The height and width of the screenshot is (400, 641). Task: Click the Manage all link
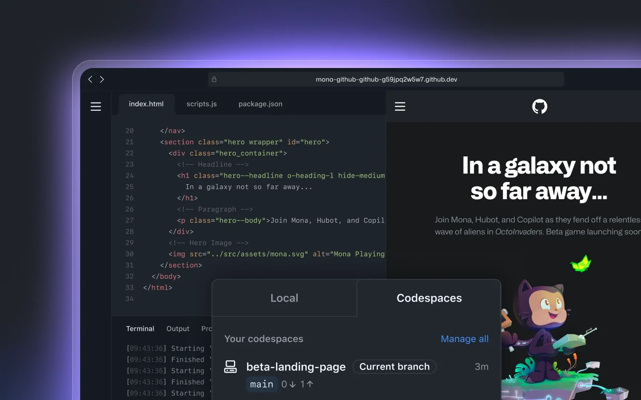pyautogui.click(x=465, y=339)
